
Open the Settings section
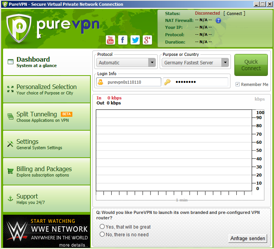(47, 144)
